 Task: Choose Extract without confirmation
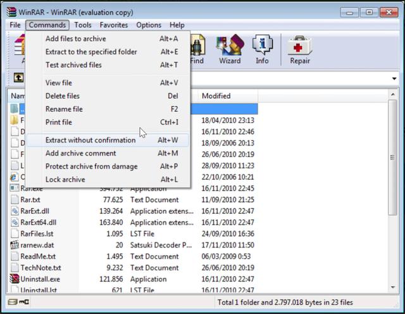(90, 140)
